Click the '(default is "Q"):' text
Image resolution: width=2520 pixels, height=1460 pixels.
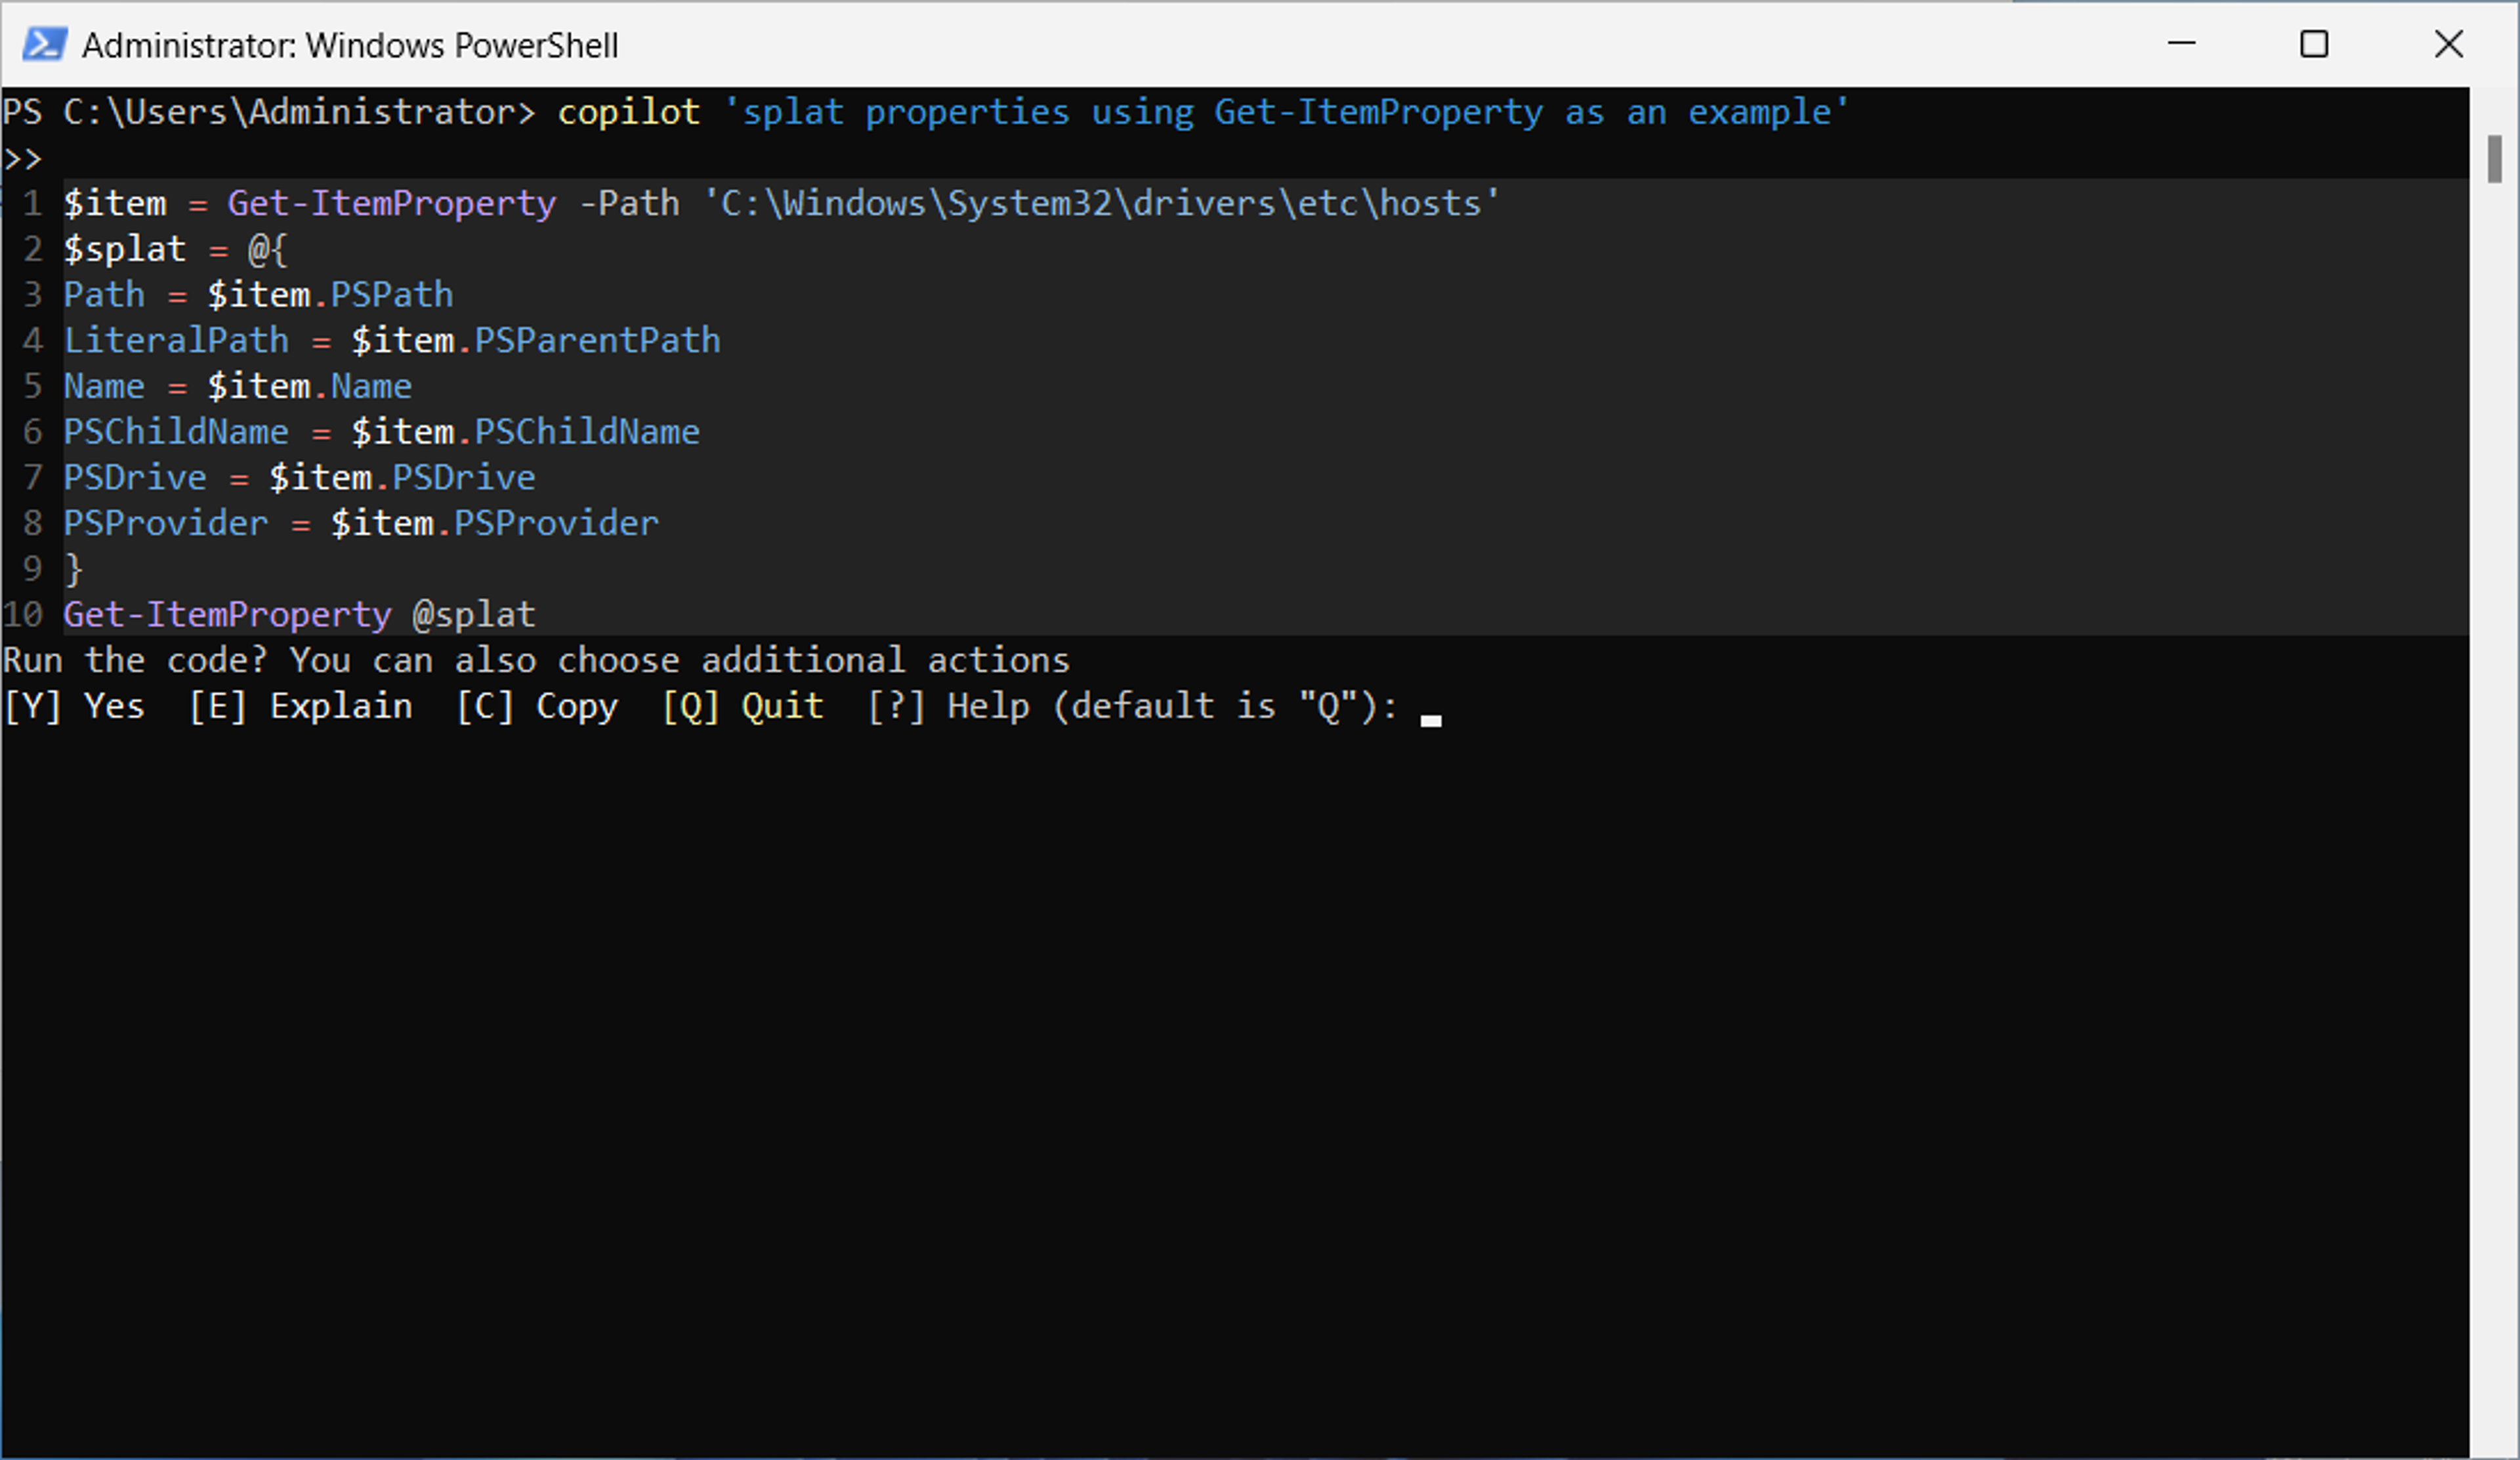coord(1225,707)
